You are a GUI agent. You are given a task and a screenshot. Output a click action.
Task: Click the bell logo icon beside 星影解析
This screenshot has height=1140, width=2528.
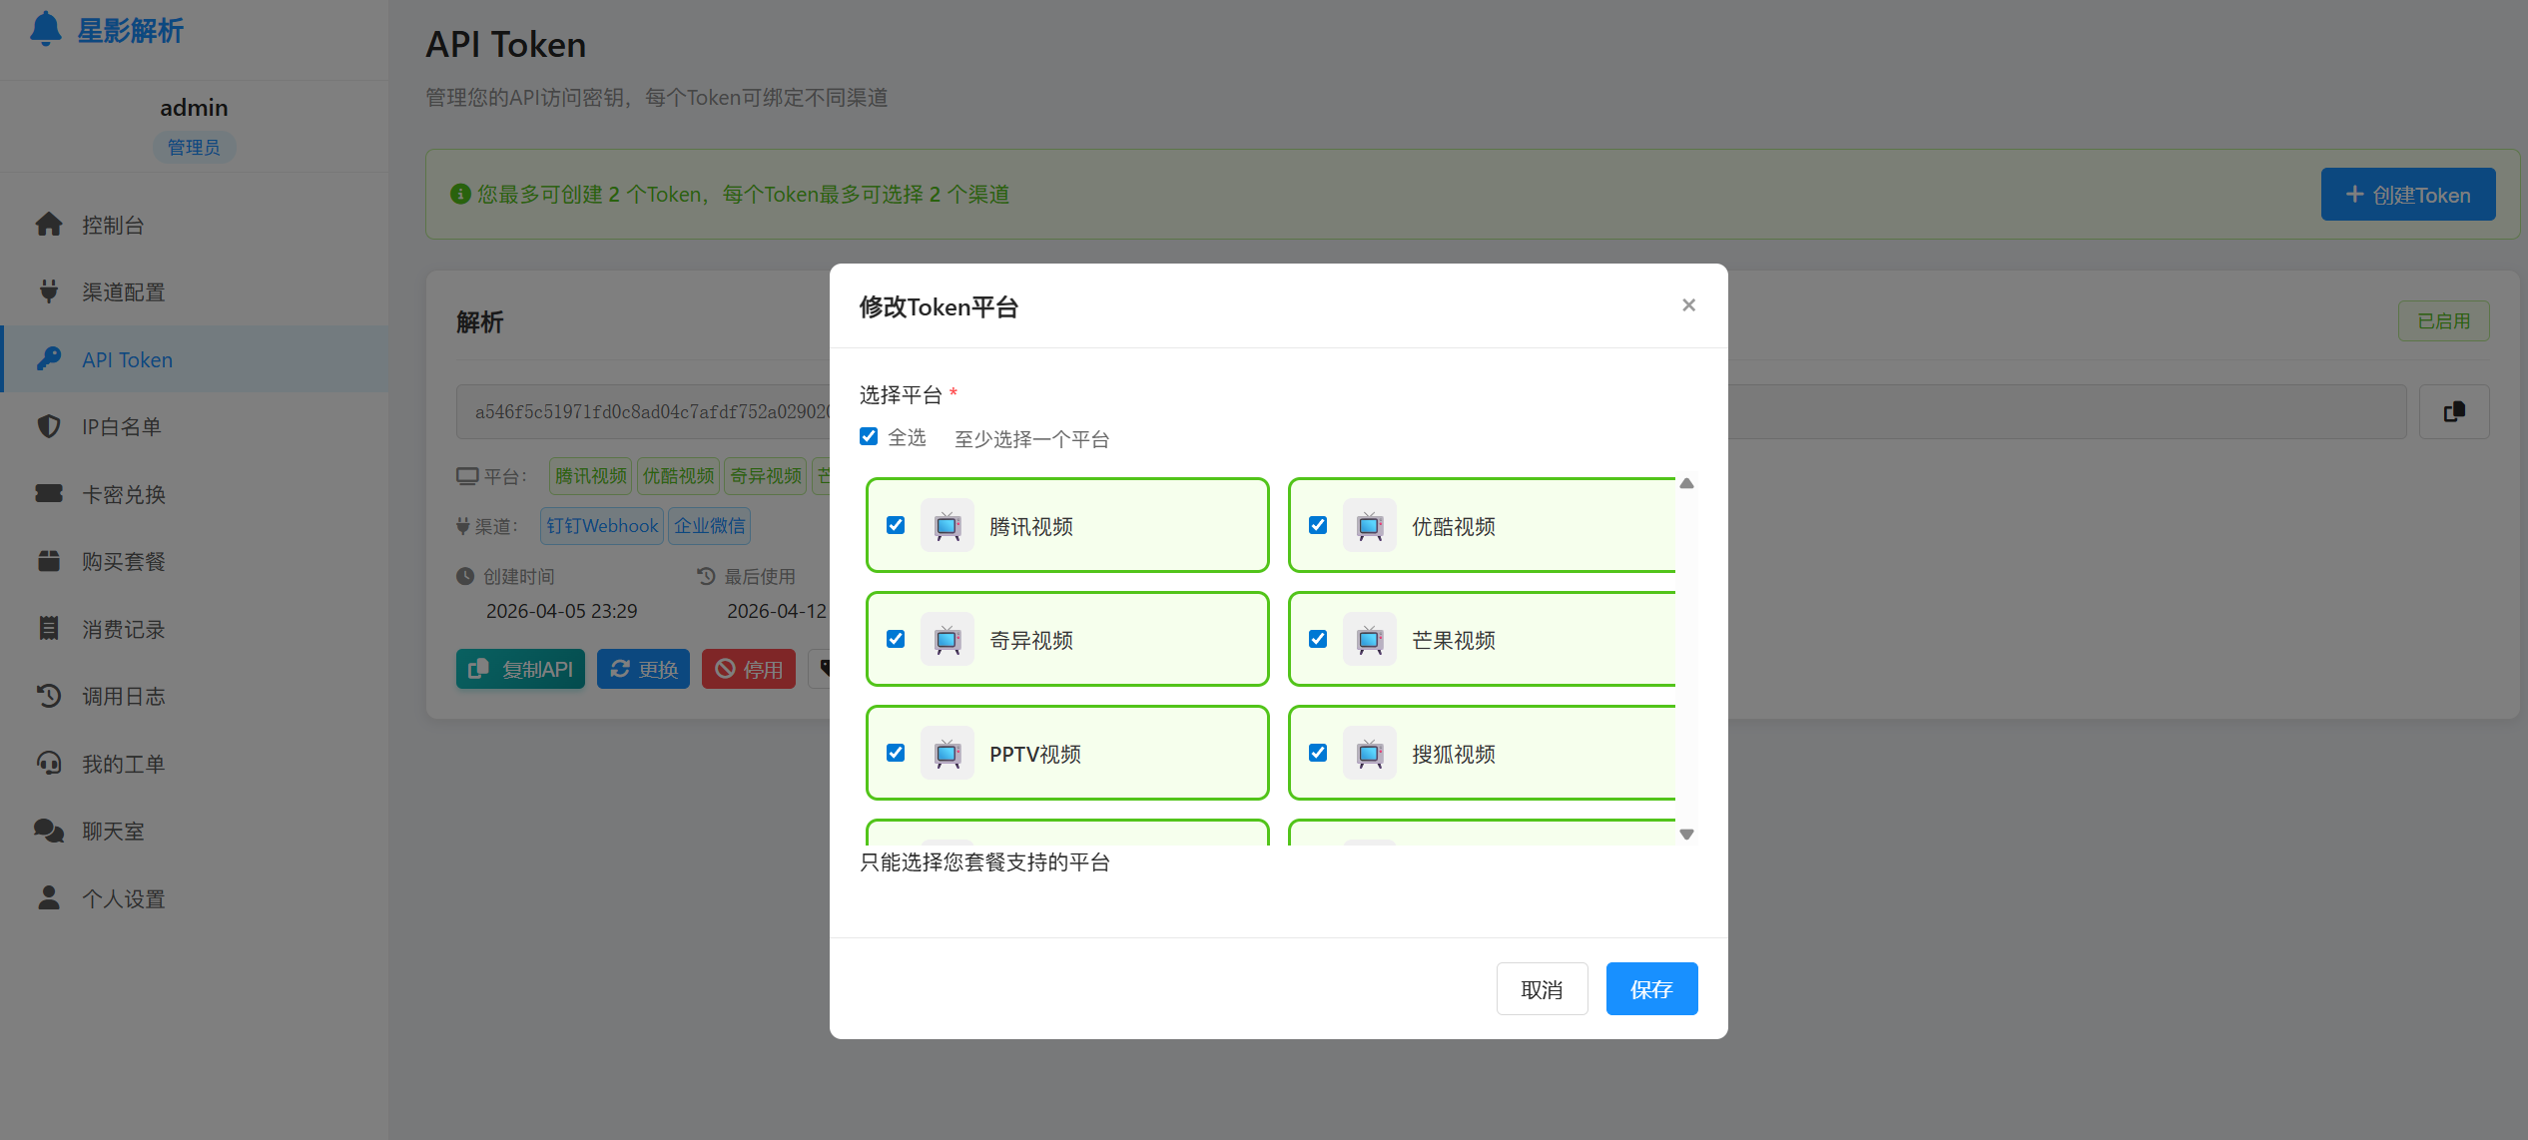[46, 29]
